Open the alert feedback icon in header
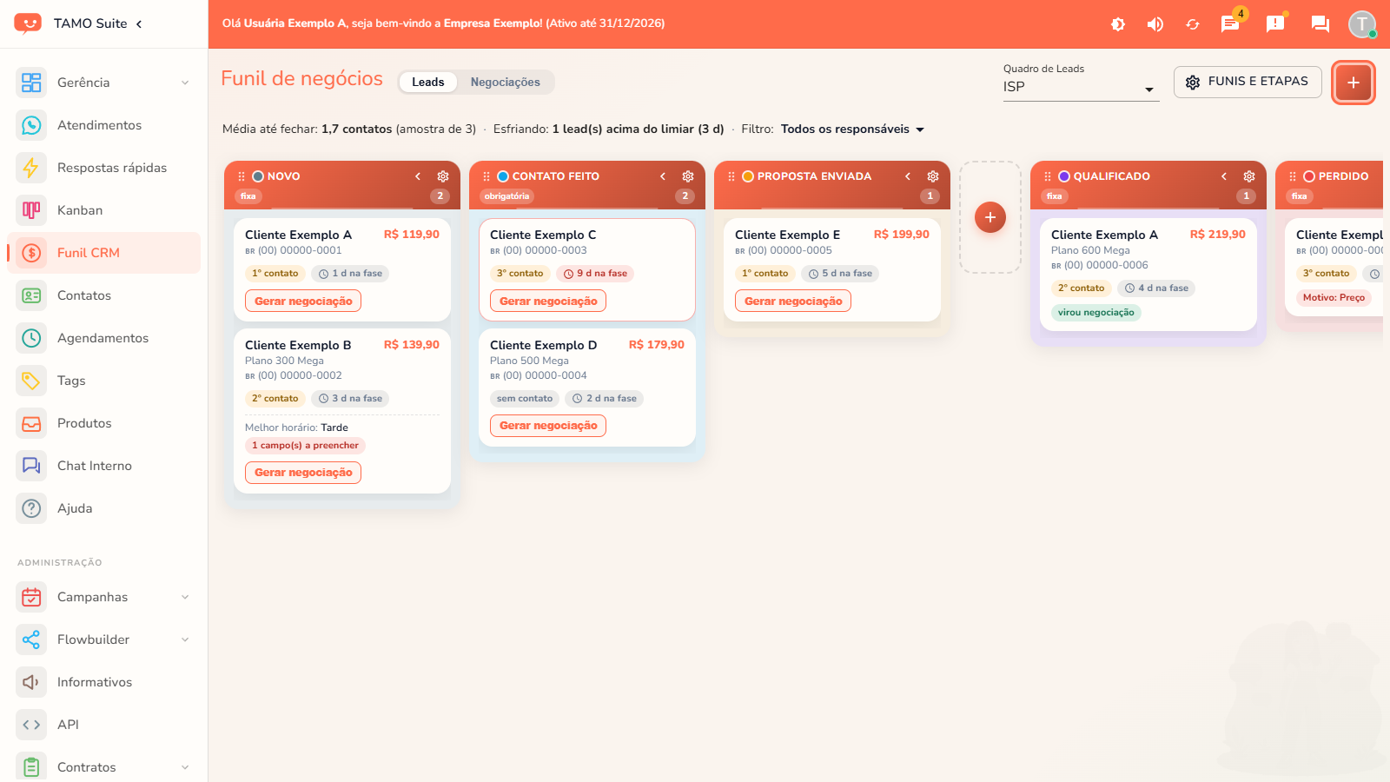 click(x=1275, y=24)
